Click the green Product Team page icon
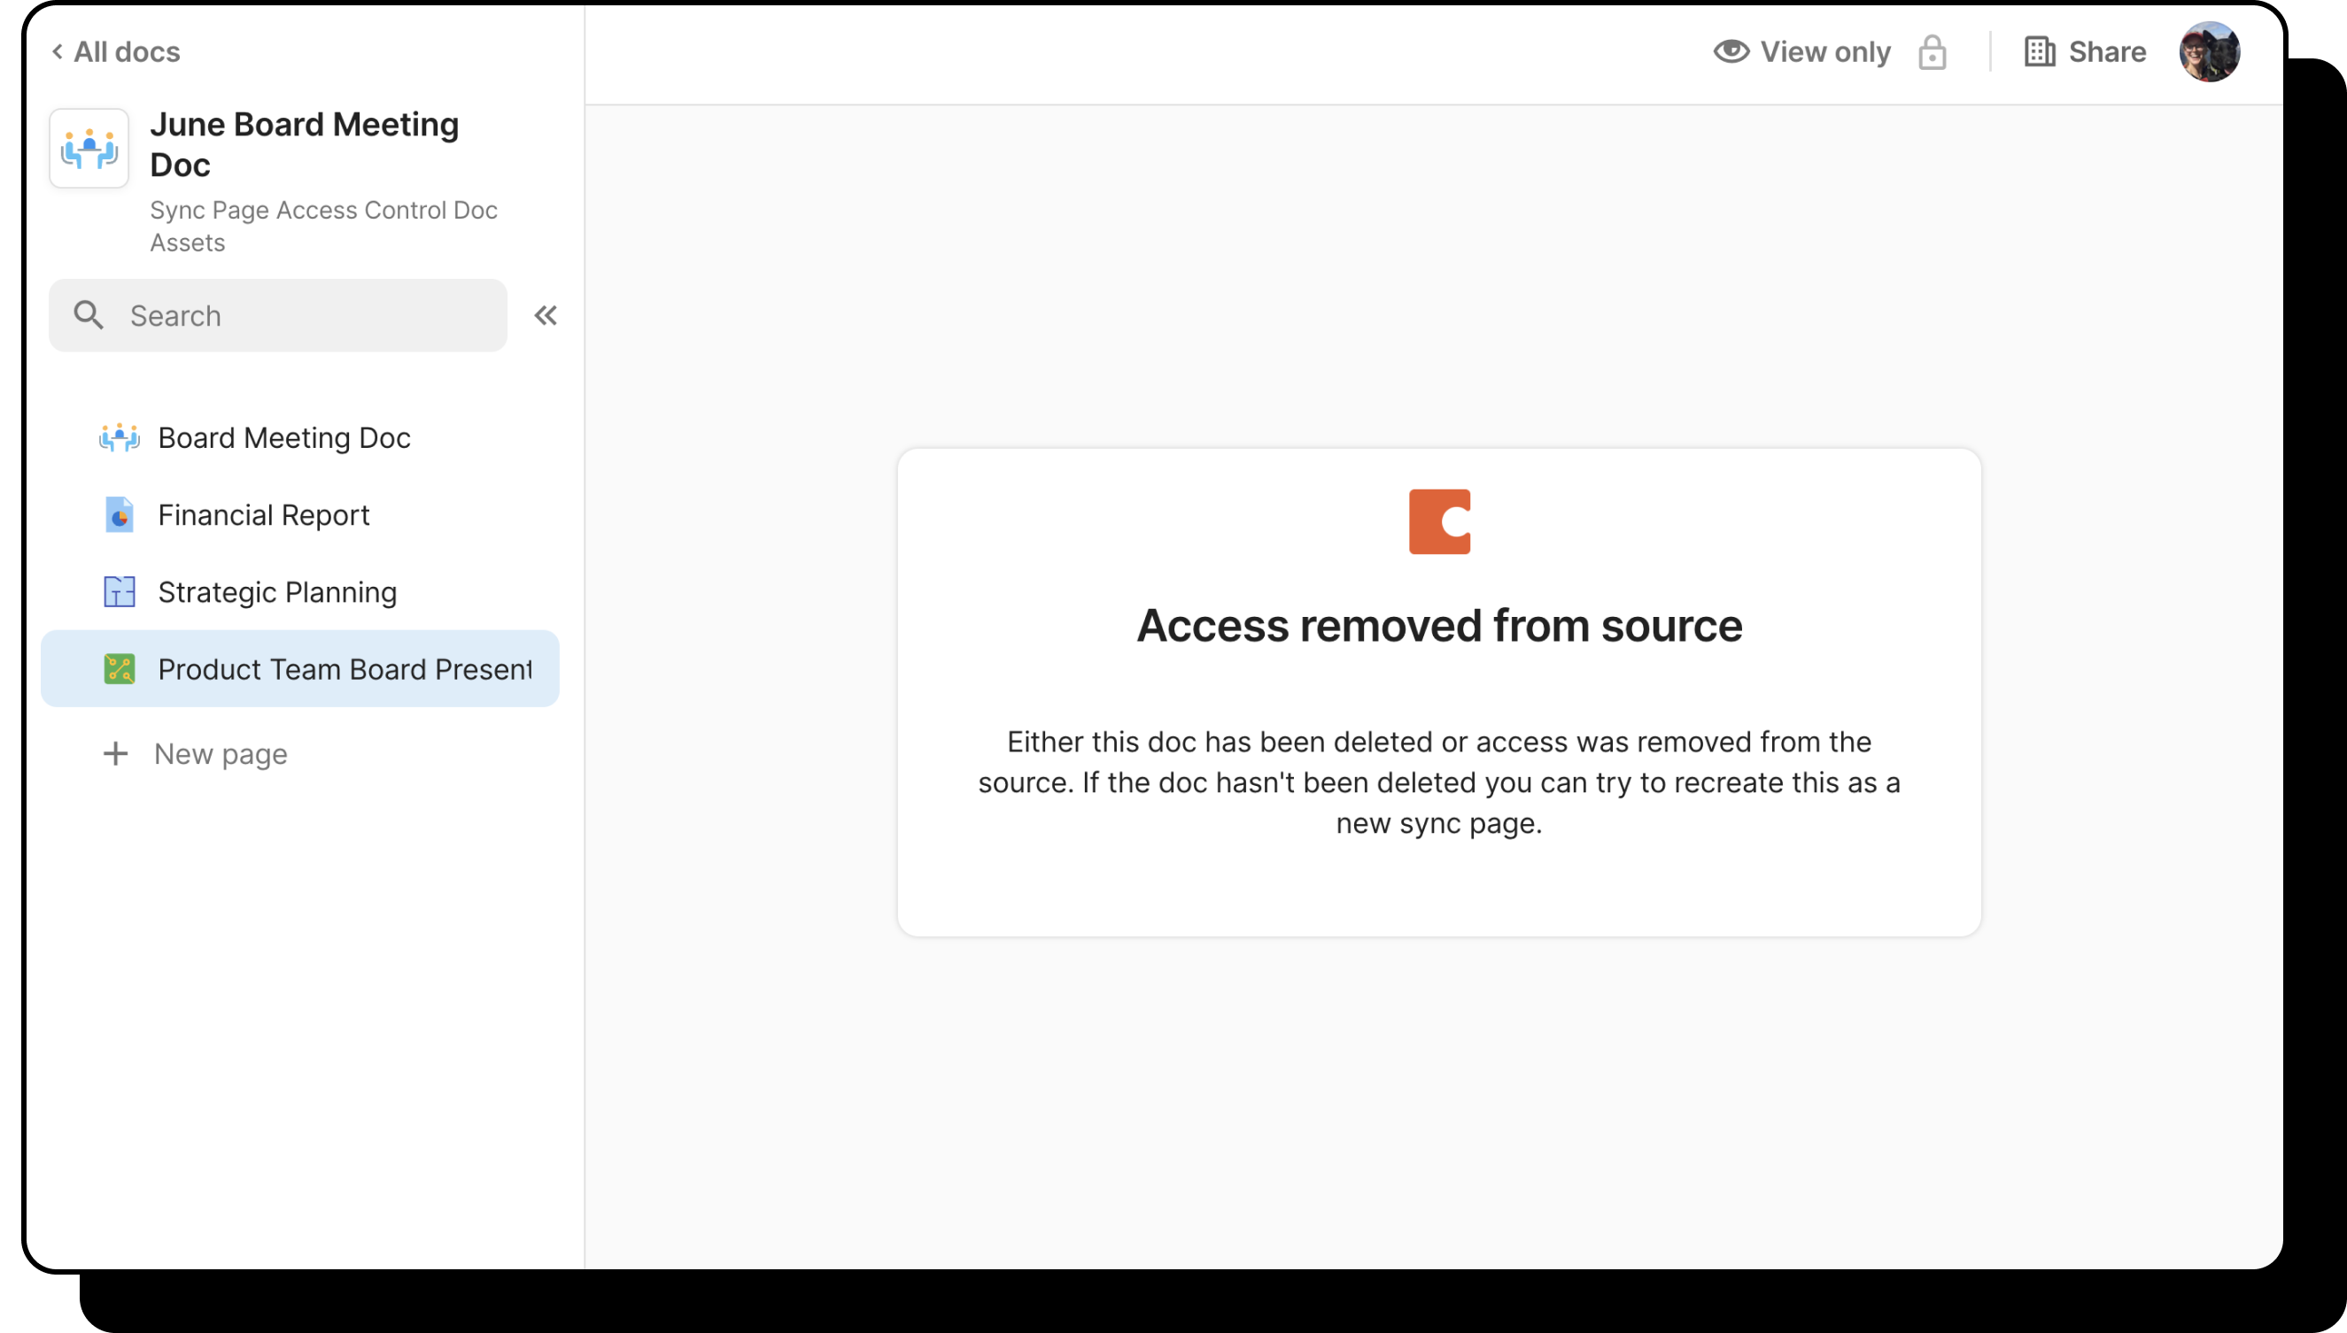This screenshot has width=2347, height=1333. click(x=119, y=669)
